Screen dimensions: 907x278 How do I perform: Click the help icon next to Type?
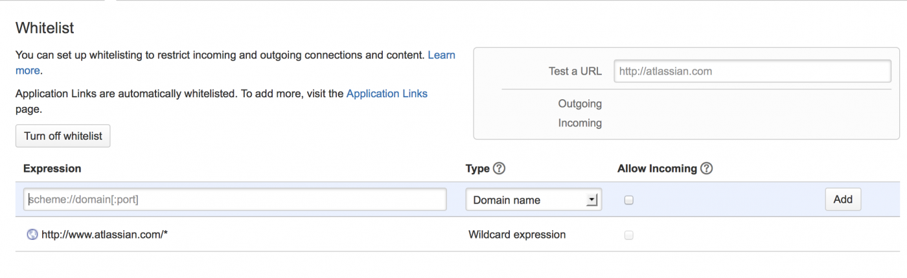tap(499, 168)
